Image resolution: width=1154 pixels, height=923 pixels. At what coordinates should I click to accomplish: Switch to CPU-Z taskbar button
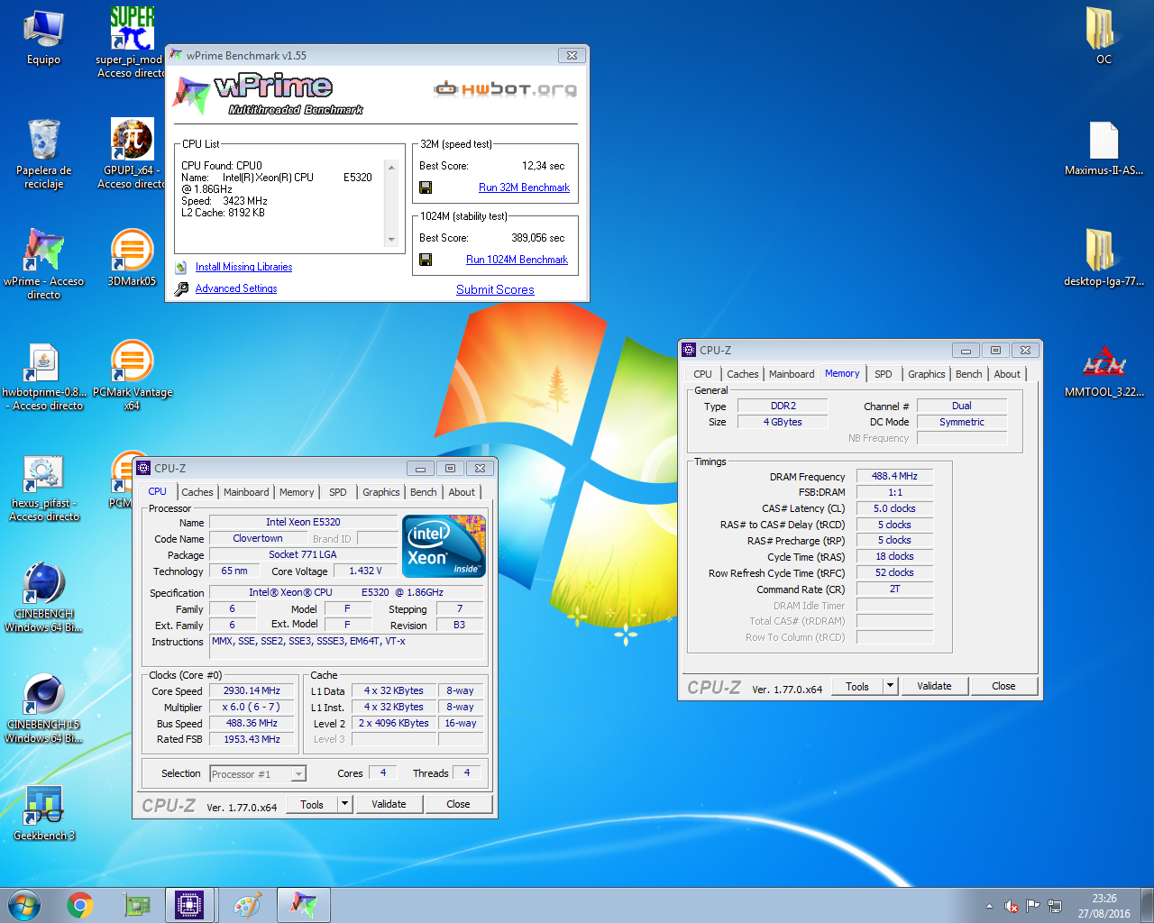[x=189, y=905]
